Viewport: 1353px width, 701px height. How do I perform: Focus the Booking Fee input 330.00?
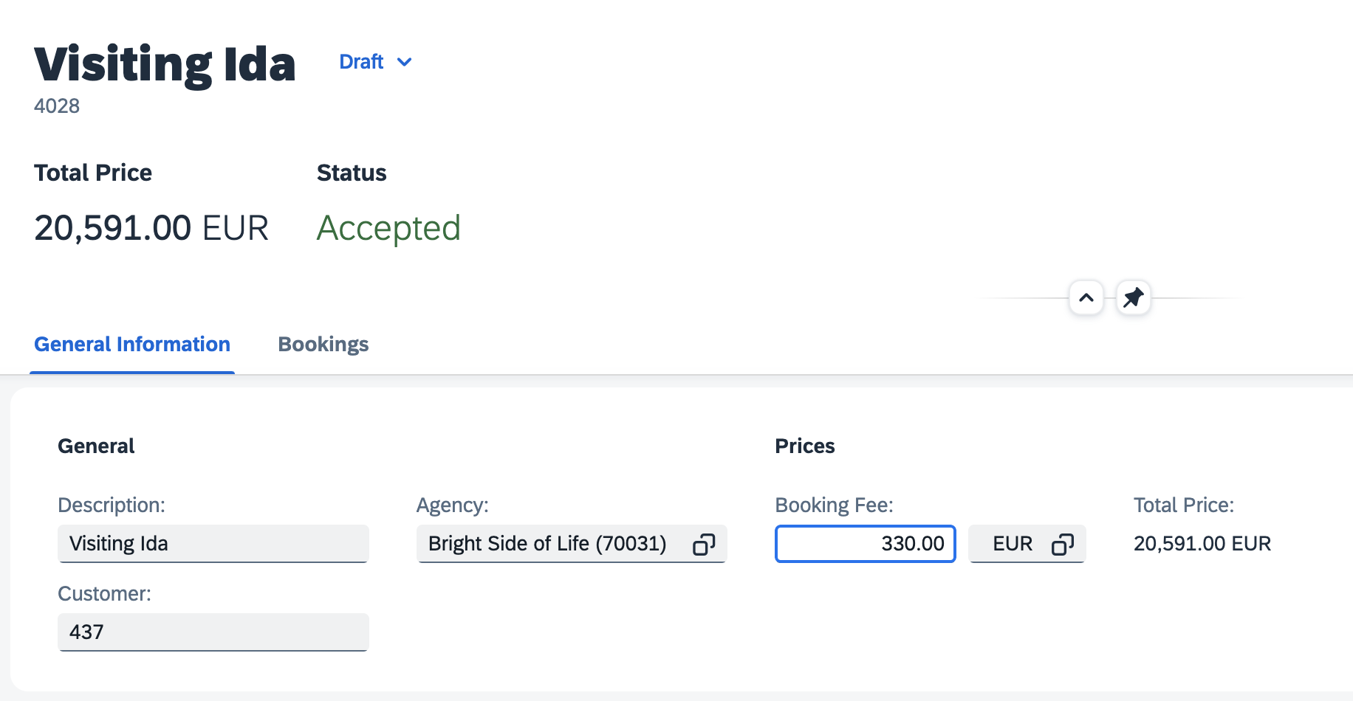(866, 544)
